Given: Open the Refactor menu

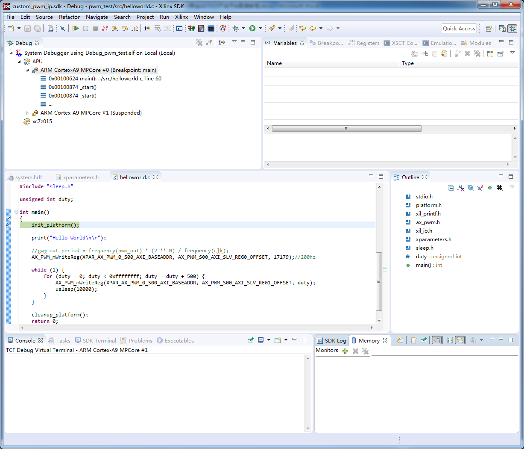Looking at the screenshot, I should [69, 17].
